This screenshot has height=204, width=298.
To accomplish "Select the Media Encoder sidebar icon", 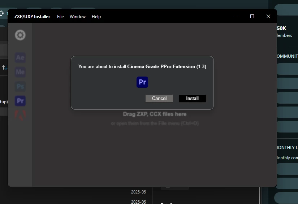I will tap(20, 72).
